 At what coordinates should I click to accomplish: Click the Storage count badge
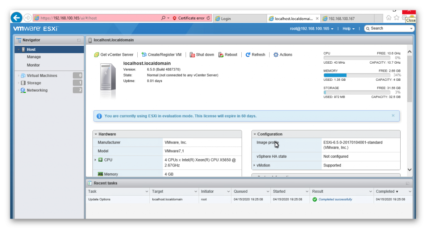coord(77,83)
